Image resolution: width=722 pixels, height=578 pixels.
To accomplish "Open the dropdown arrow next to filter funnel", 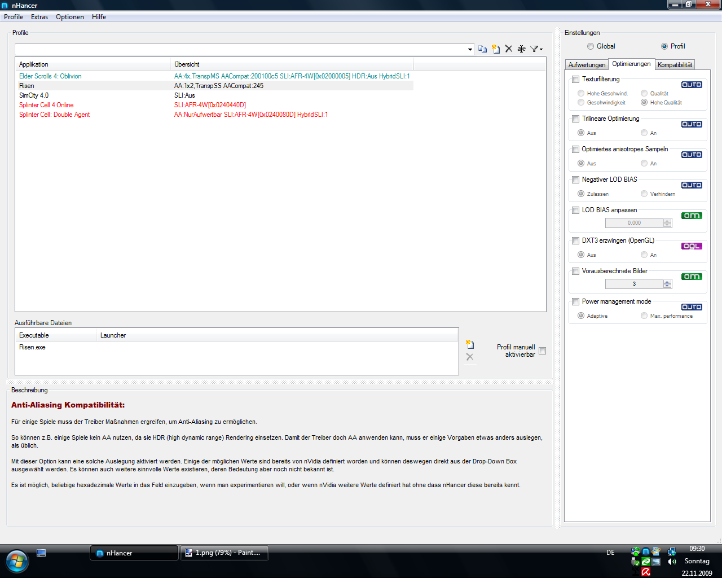I will pyautogui.click(x=541, y=50).
